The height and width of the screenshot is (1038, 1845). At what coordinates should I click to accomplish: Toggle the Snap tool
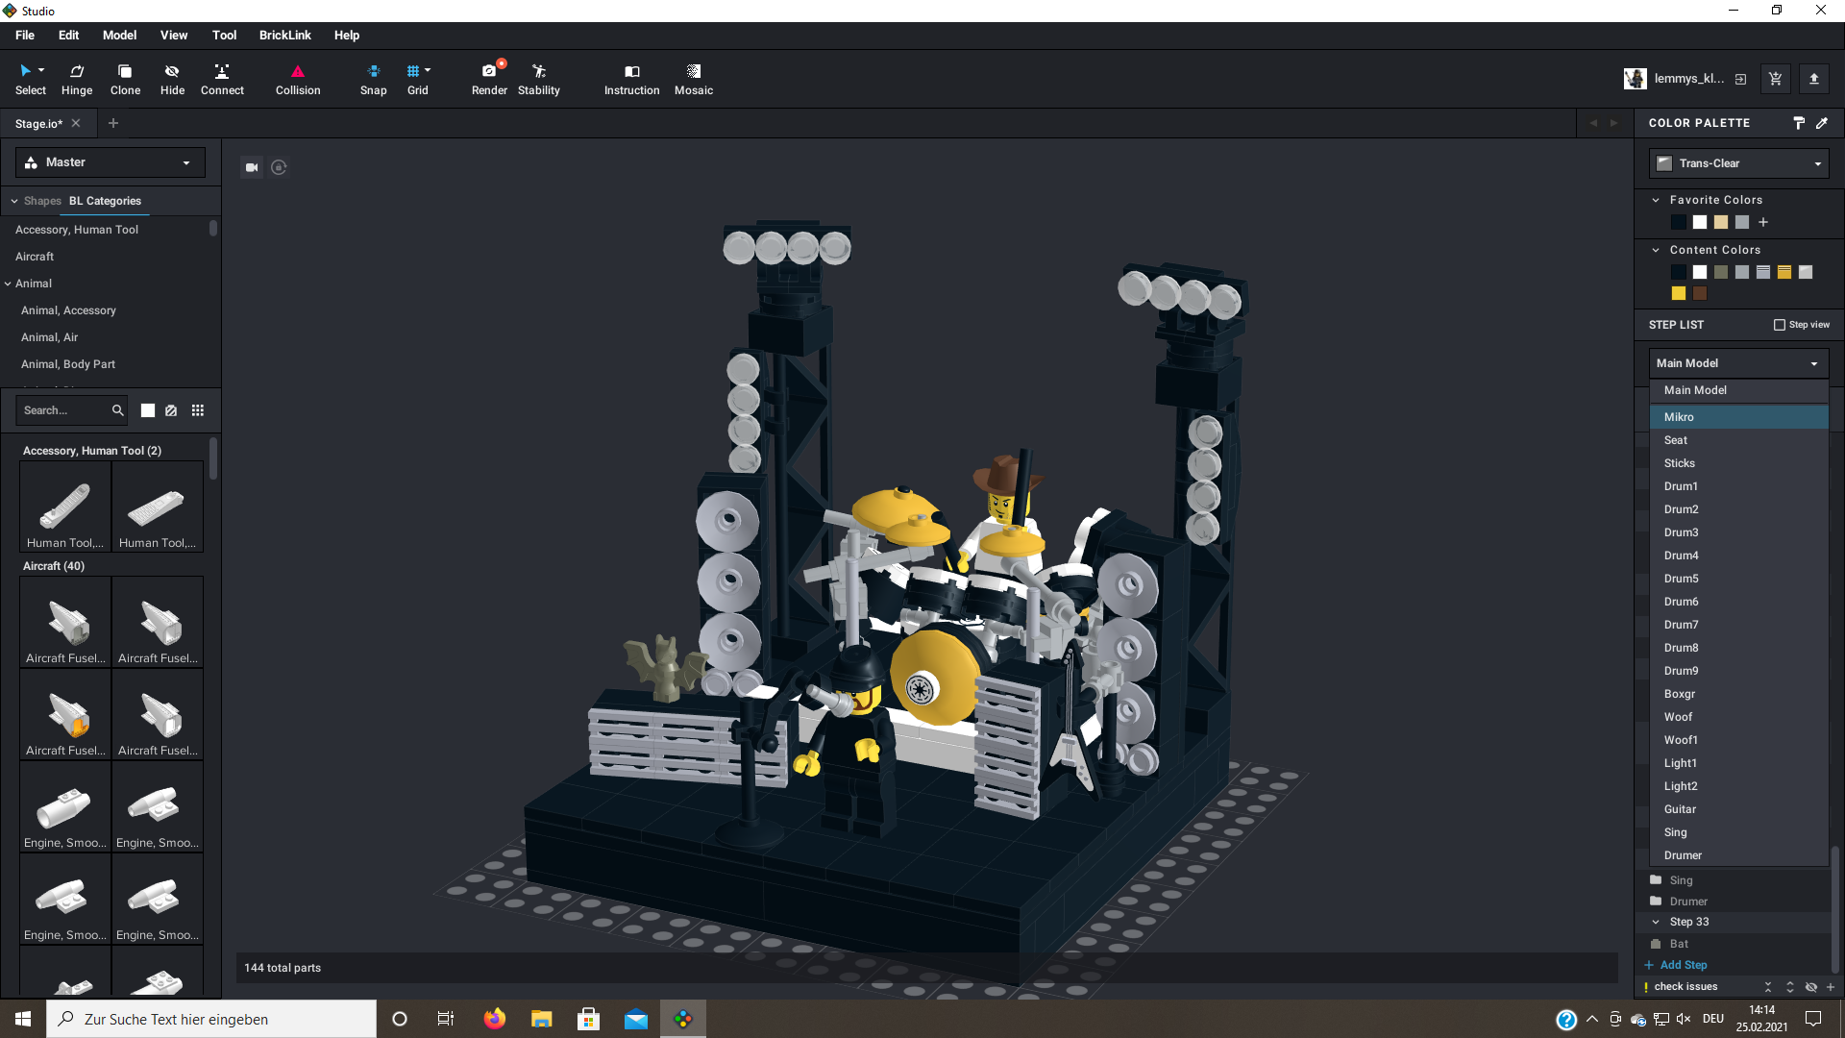tap(373, 78)
